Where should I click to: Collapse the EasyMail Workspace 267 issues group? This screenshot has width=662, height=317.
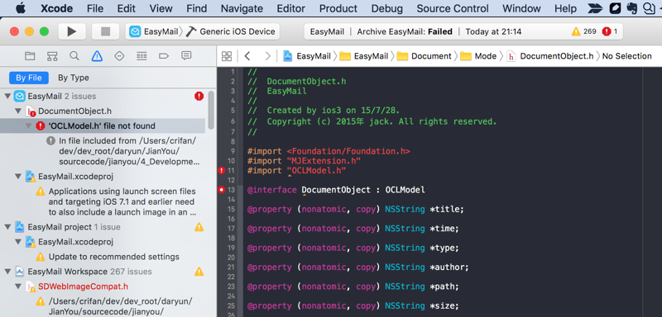point(7,272)
